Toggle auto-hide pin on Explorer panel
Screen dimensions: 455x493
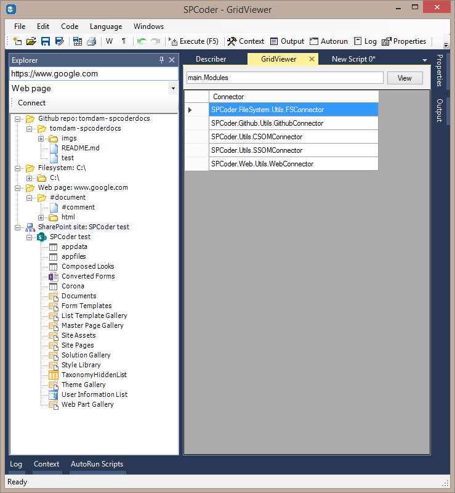click(x=161, y=60)
